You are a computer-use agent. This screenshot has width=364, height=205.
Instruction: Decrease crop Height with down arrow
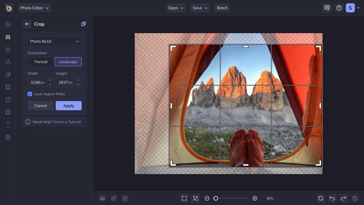(78, 85)
